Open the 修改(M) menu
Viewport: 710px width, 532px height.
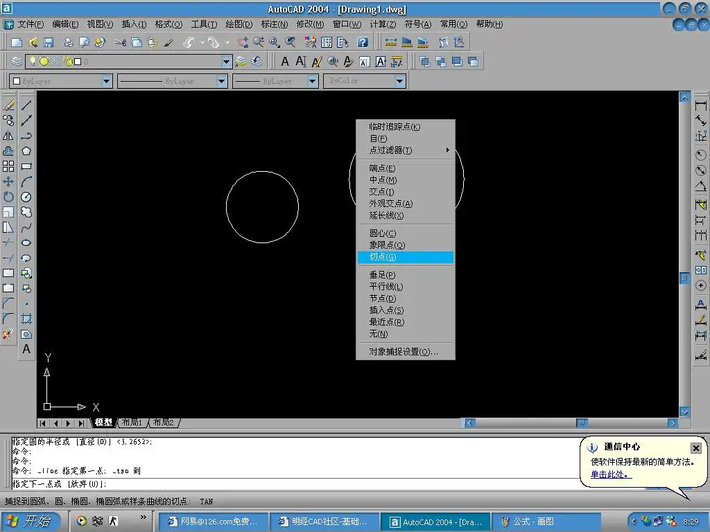tap(310, 24)
